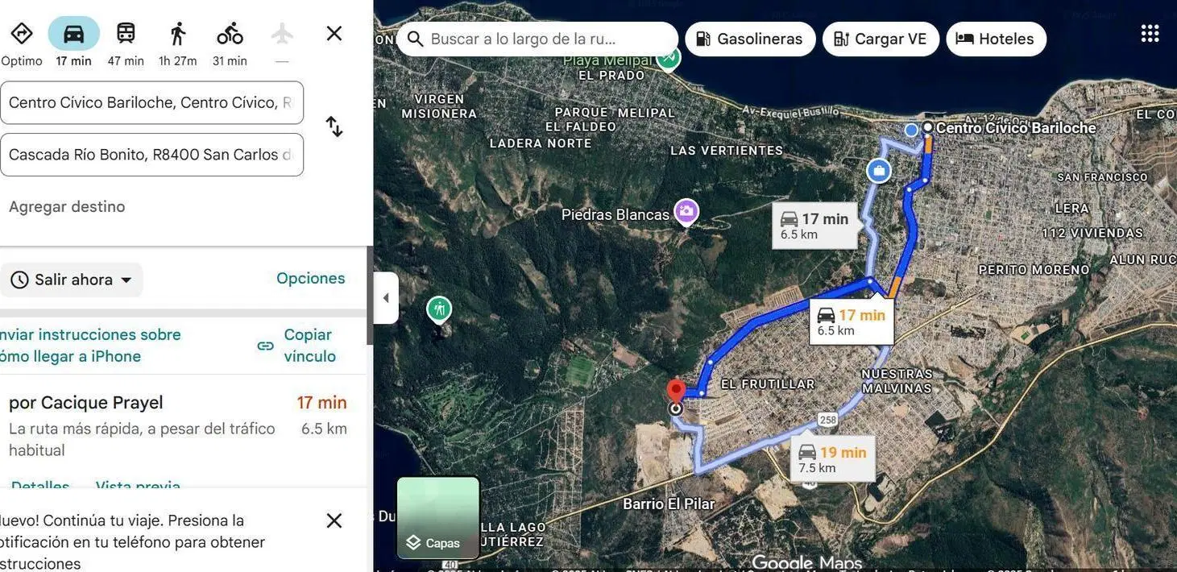Click the Barrio El Pilar map label
This screenshot has height=572, width=1177.
[669, 504]
